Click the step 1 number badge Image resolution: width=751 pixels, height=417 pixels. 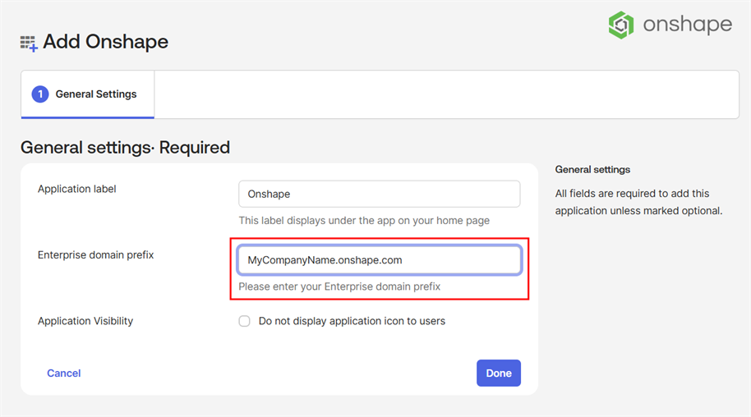(40, 94)
